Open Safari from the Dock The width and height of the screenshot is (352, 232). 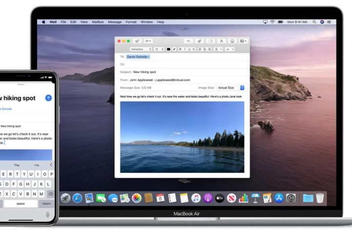coord(77,198)
